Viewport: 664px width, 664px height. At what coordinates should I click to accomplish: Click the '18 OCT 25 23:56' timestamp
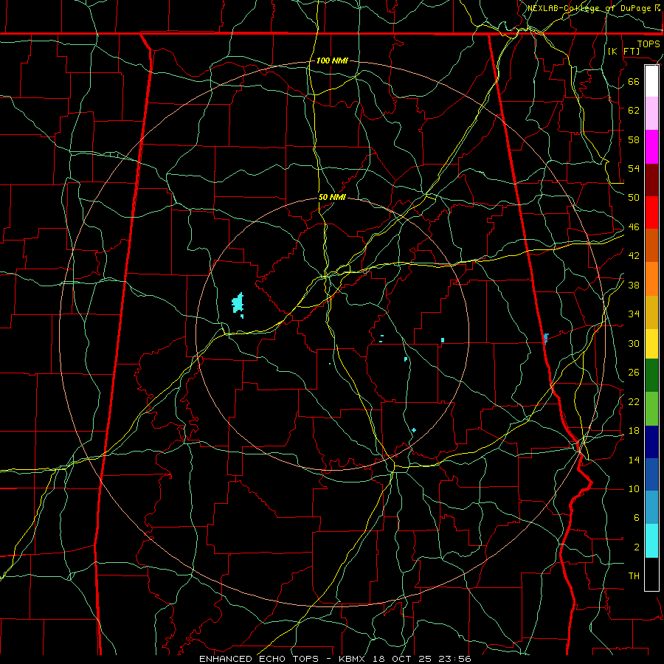422,659
